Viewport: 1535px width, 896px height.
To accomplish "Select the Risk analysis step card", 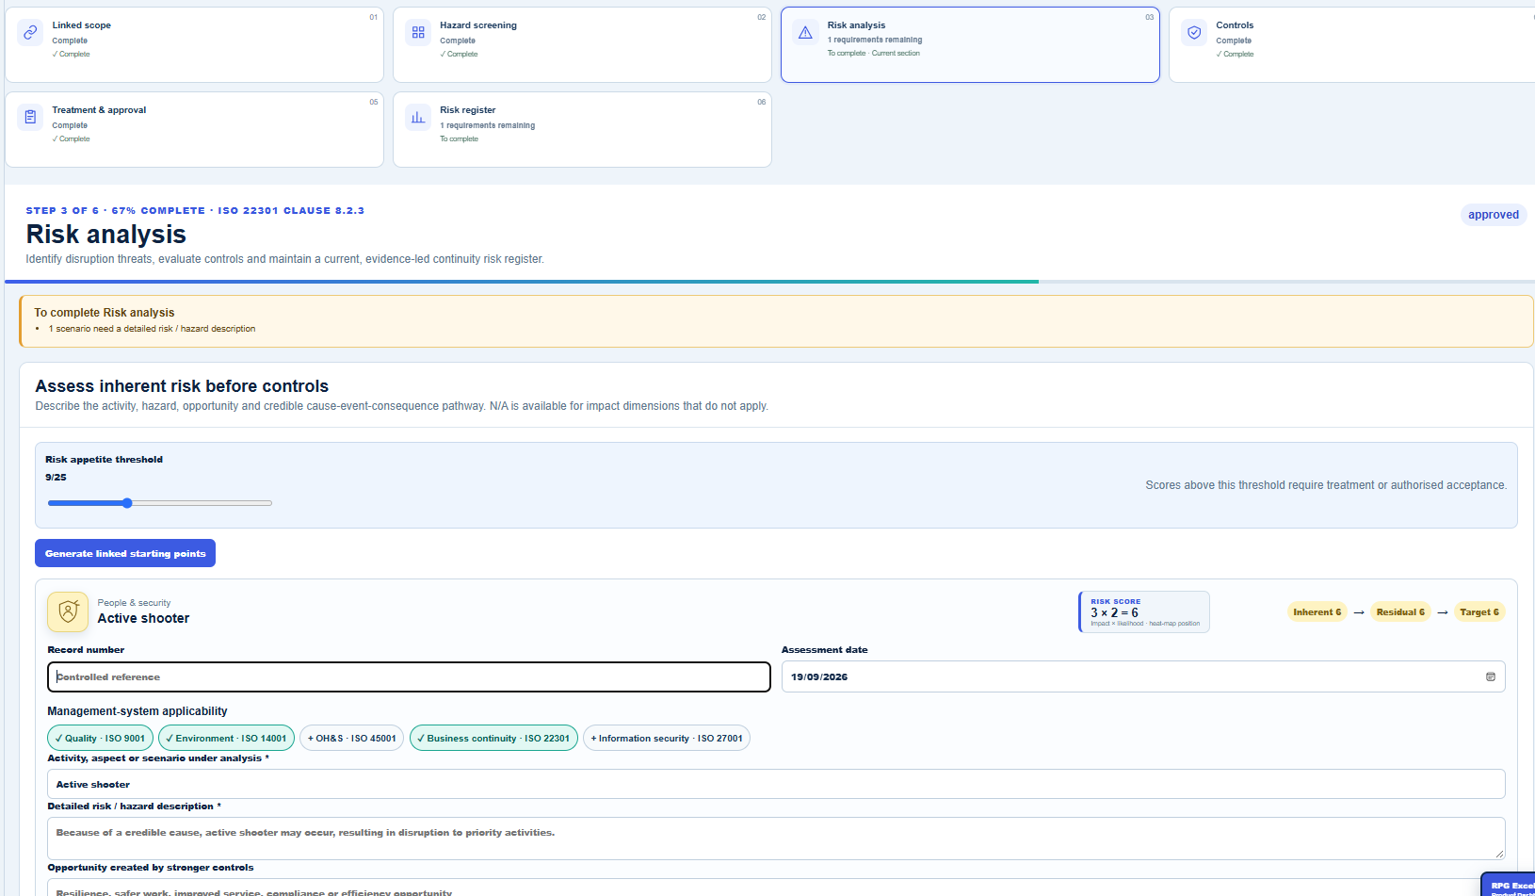I will (x=970, y=44).
